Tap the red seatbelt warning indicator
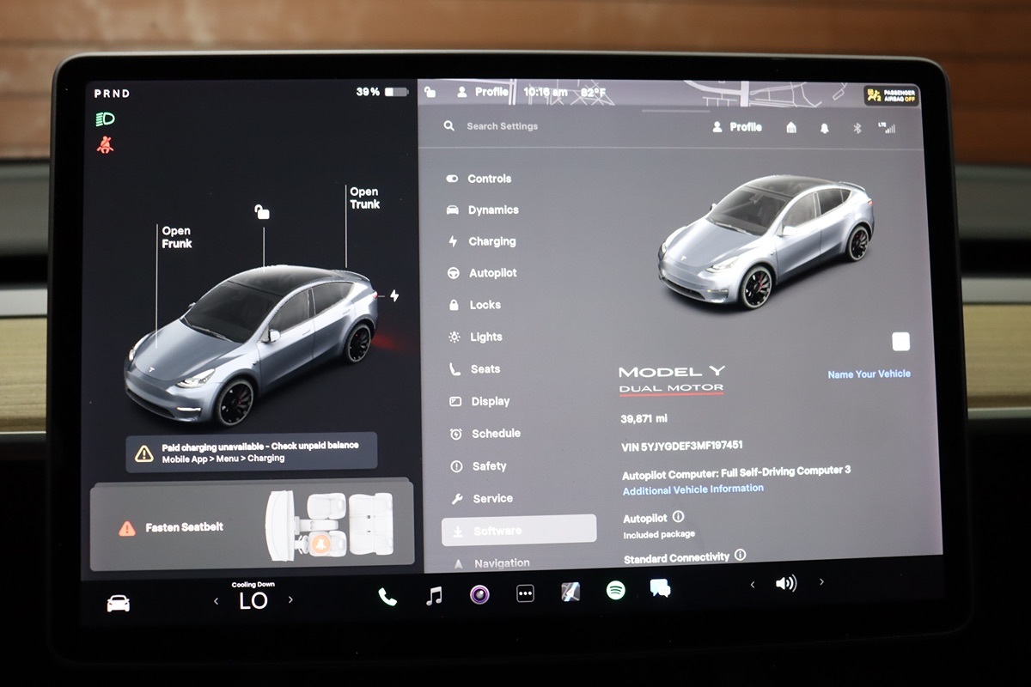The width and height of the screenshot is (1031, 687). pos(105,145)
